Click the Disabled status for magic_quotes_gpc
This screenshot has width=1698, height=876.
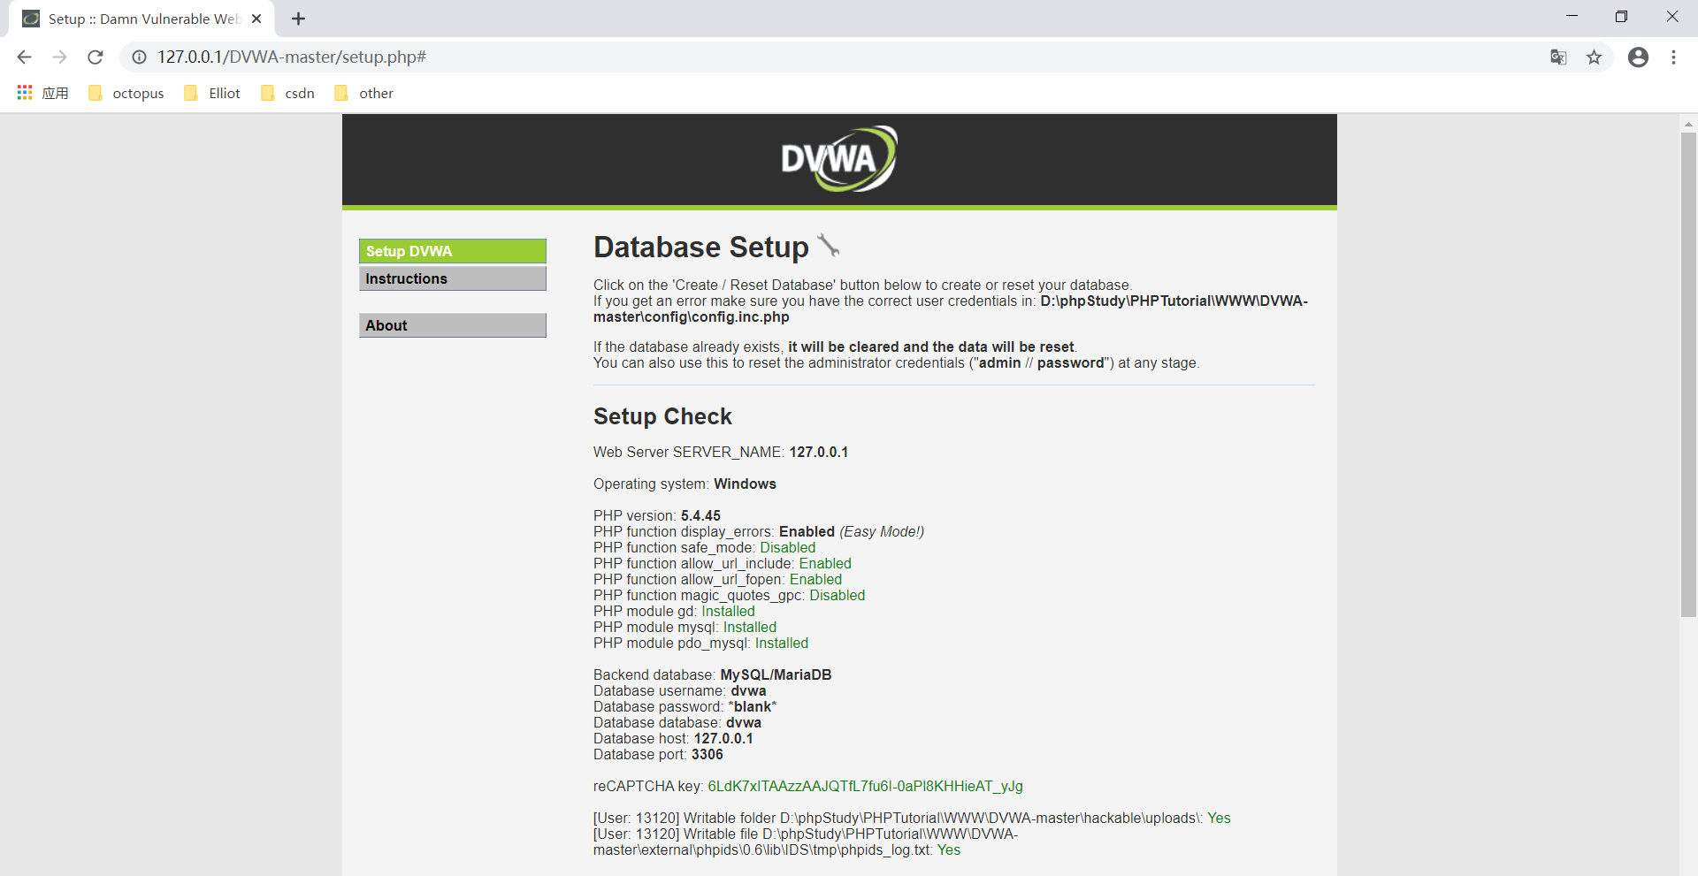click(x=838, y=595)
